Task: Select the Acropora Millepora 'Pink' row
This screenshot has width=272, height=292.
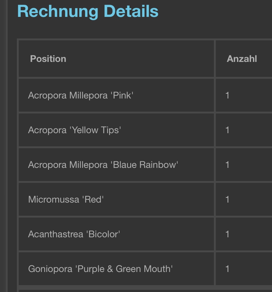Action: coord(81,95)
